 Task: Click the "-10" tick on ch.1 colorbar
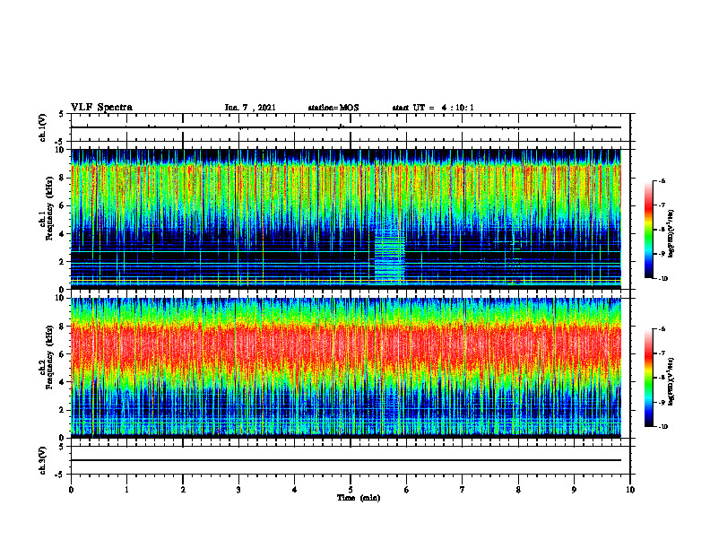pos(663,278)
